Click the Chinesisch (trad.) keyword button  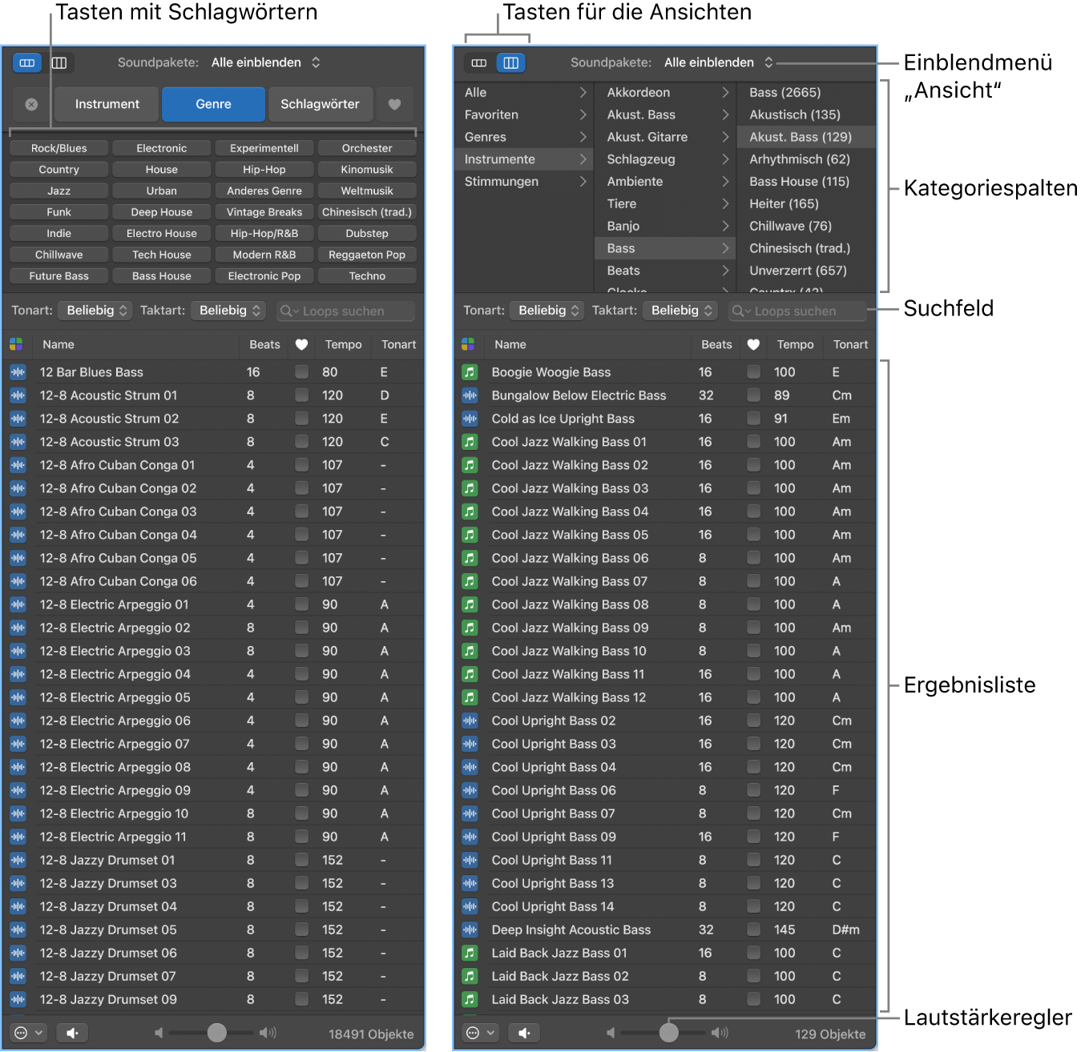coord(367,212)
